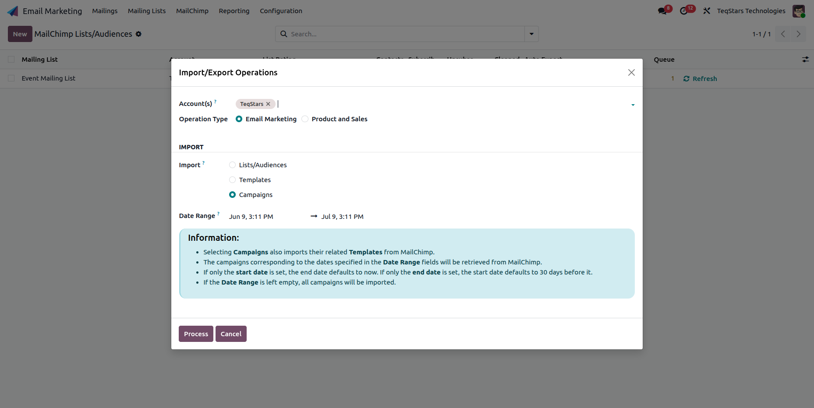The height and width of the screenshot is (408, 814).
Task: Open the activities clock icon
Action: 684,11
